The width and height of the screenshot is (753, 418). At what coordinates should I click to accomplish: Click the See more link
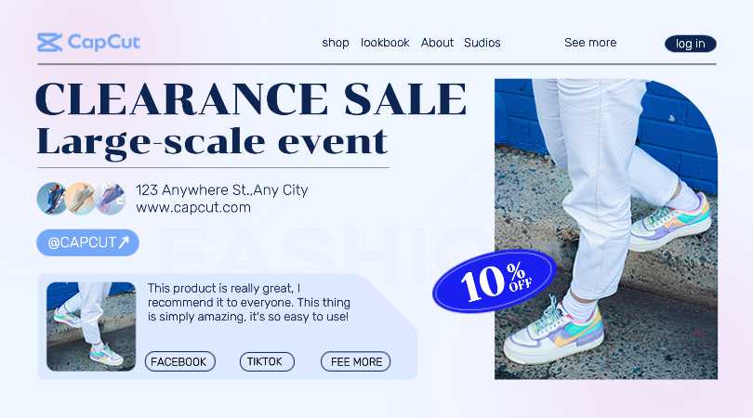(x=590, y=42)
